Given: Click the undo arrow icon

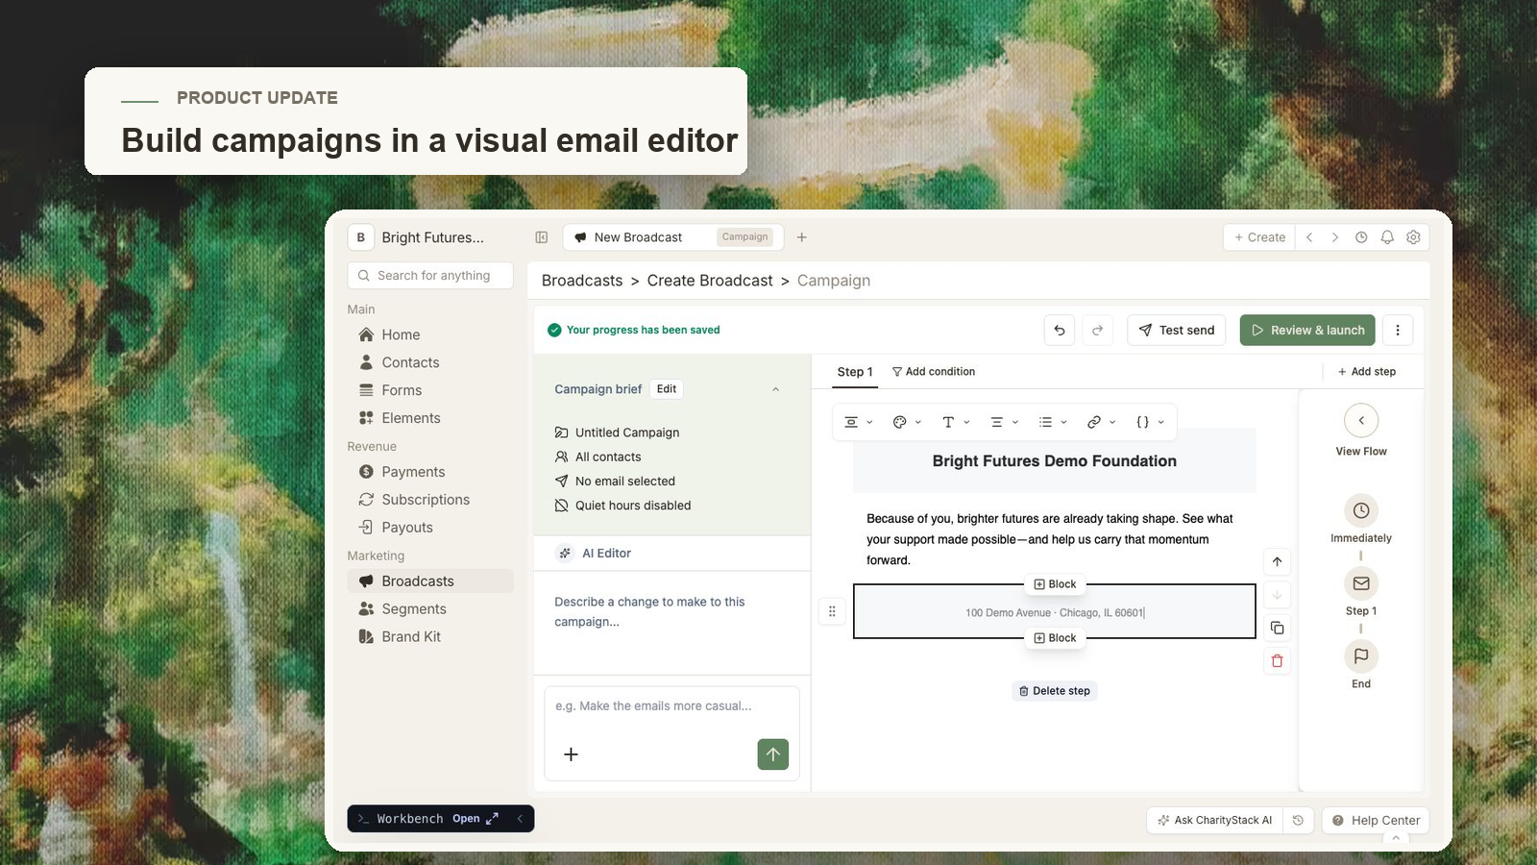Looking at the screenshot, I should point(1060,330).
